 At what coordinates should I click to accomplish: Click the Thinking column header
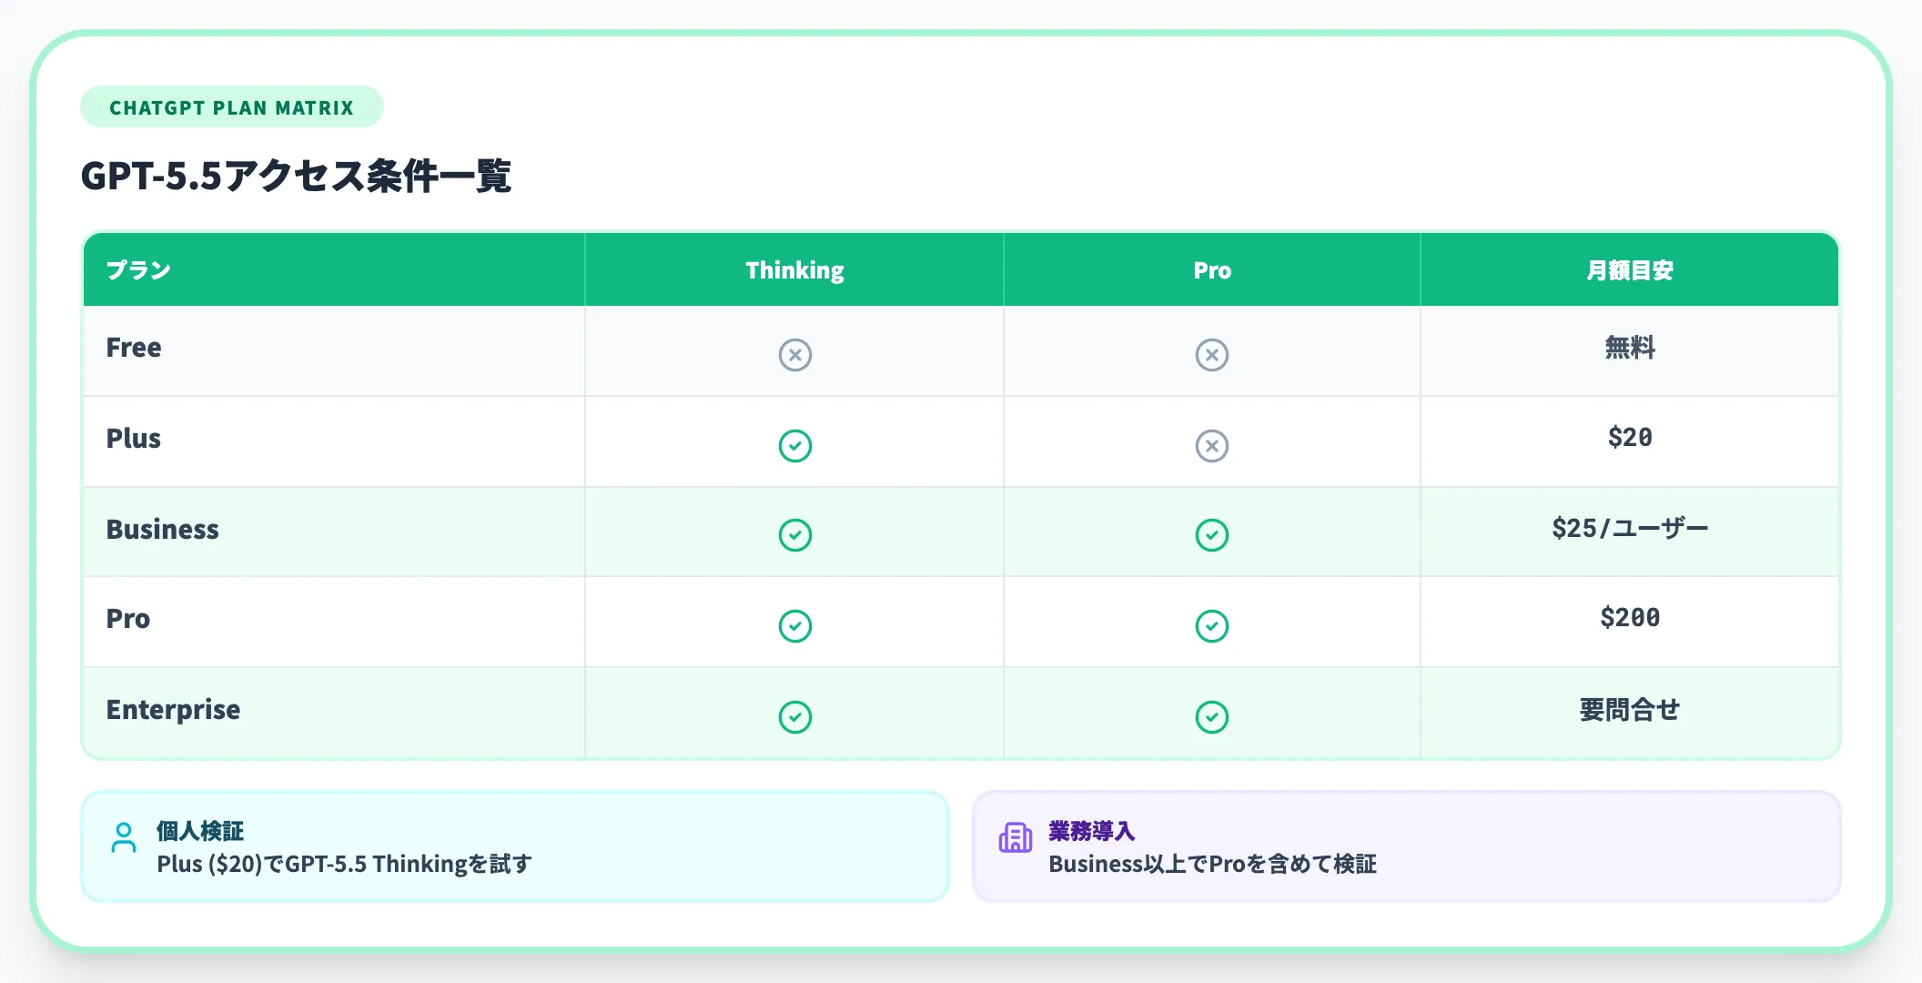pos(794,270)
